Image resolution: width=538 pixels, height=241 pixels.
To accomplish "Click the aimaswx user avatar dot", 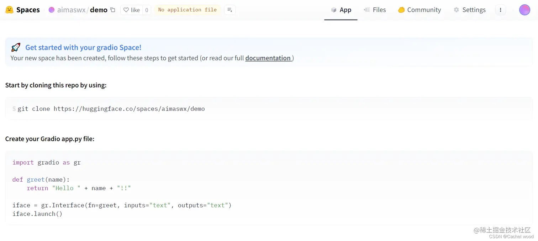I will (52, 10).
